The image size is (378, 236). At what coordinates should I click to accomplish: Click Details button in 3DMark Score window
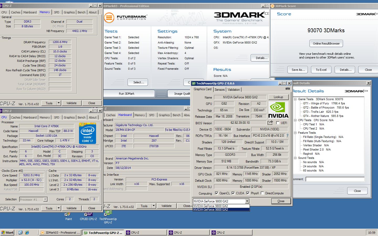pyautogui.click(x=345, y=70)
